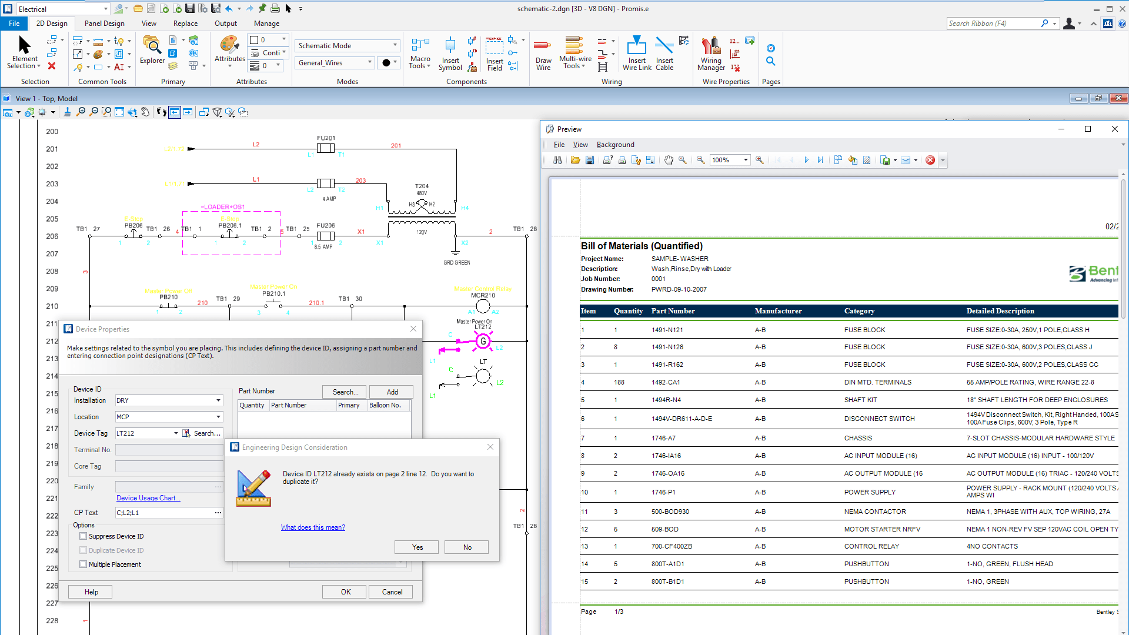
Task: Open the Schematic Mode dropdown
Action: tap(395, 45)
